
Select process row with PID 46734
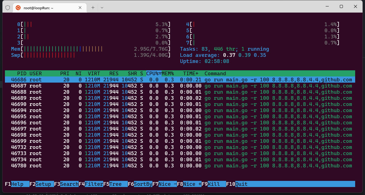point(180,160)
